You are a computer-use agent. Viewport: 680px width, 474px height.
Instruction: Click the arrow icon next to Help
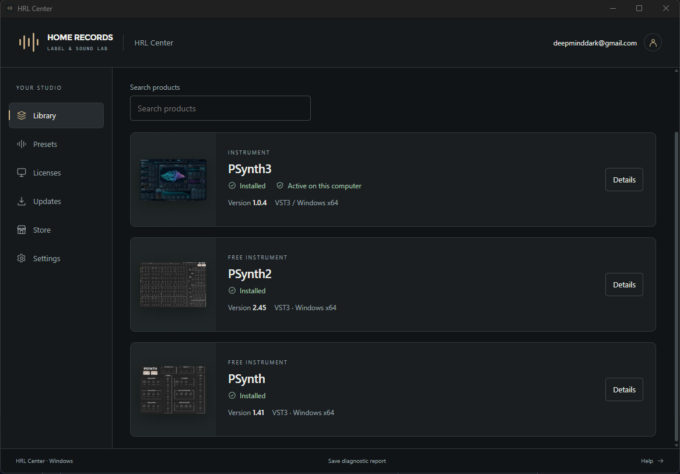(x=661, y=461)
